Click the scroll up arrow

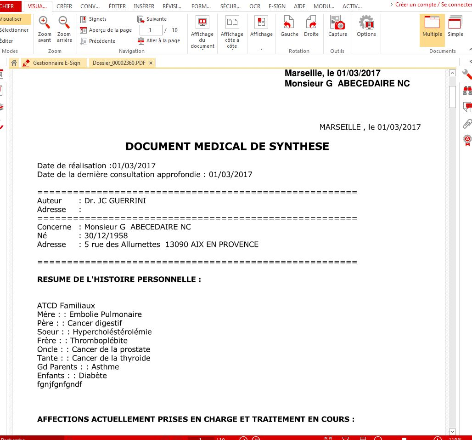click(x=452, y=73)
